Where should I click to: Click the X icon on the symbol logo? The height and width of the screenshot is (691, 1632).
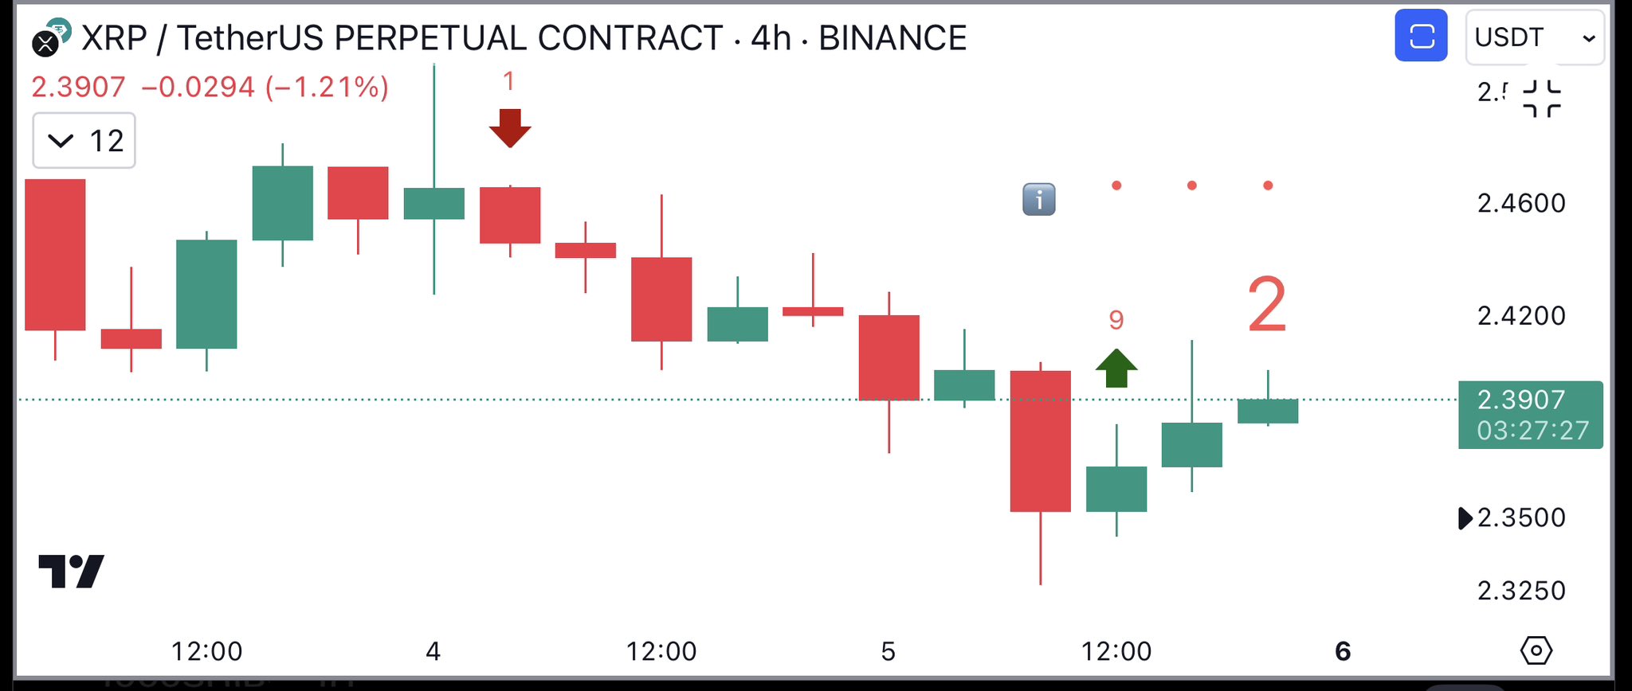pos(45,42)
